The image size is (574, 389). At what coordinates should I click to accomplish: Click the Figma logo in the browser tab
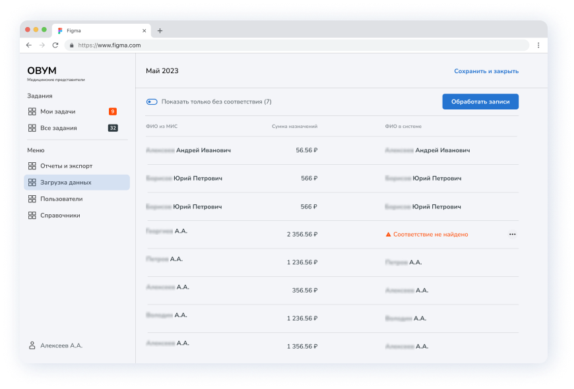pos(59,30)
